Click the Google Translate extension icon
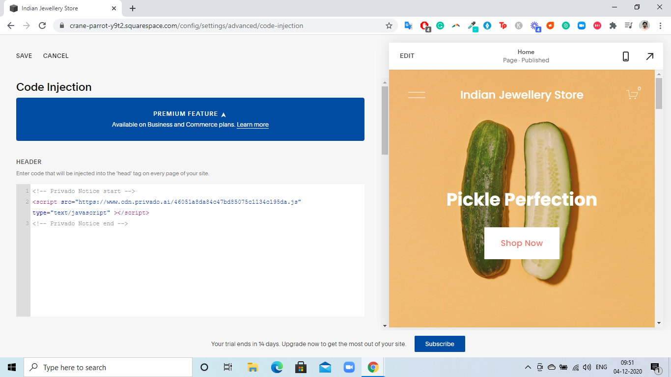This screenshot has width=671, height=377. [408, 26]
